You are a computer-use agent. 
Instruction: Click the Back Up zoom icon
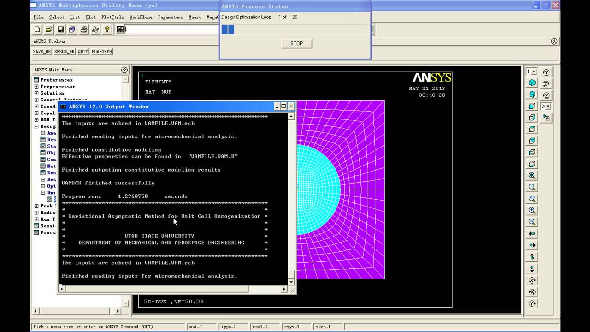point(532,199)
